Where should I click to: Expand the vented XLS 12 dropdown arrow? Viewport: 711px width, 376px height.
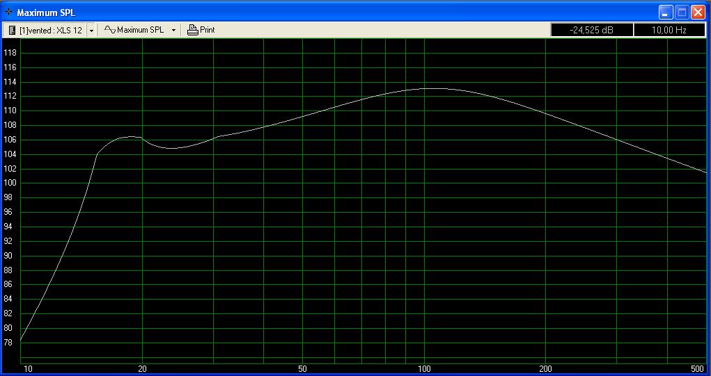click(91, 31)
